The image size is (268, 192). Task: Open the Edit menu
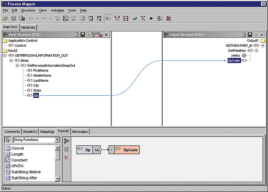point(14,10)
